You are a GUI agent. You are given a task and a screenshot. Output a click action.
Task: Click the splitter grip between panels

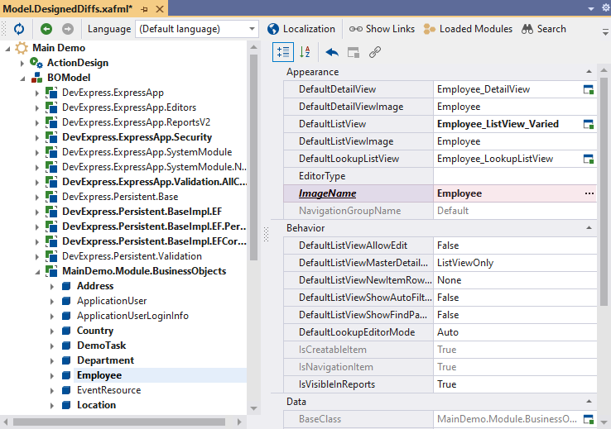266,235
